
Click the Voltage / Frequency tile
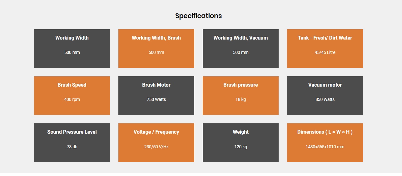tap(156, 143)
